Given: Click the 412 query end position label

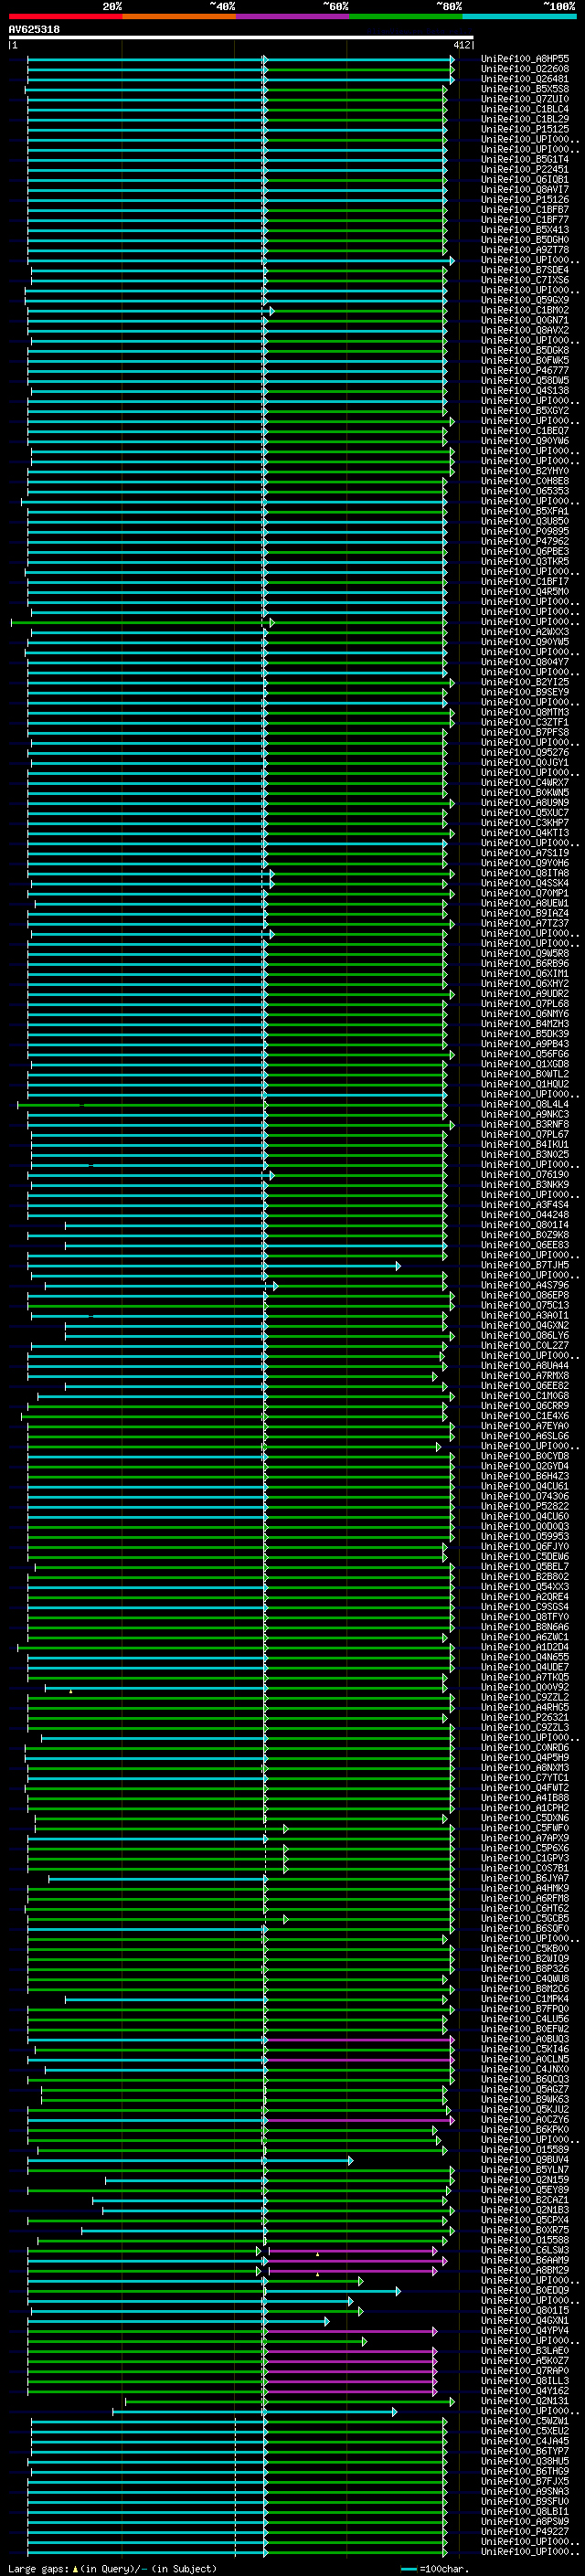Looking at the screenshot, I should tap(461, 45).
